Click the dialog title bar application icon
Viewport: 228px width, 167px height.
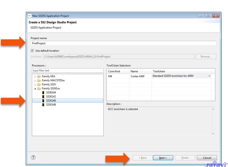click(x=29, y=16)
